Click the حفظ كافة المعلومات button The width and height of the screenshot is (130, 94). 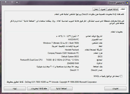pos(38,88)
